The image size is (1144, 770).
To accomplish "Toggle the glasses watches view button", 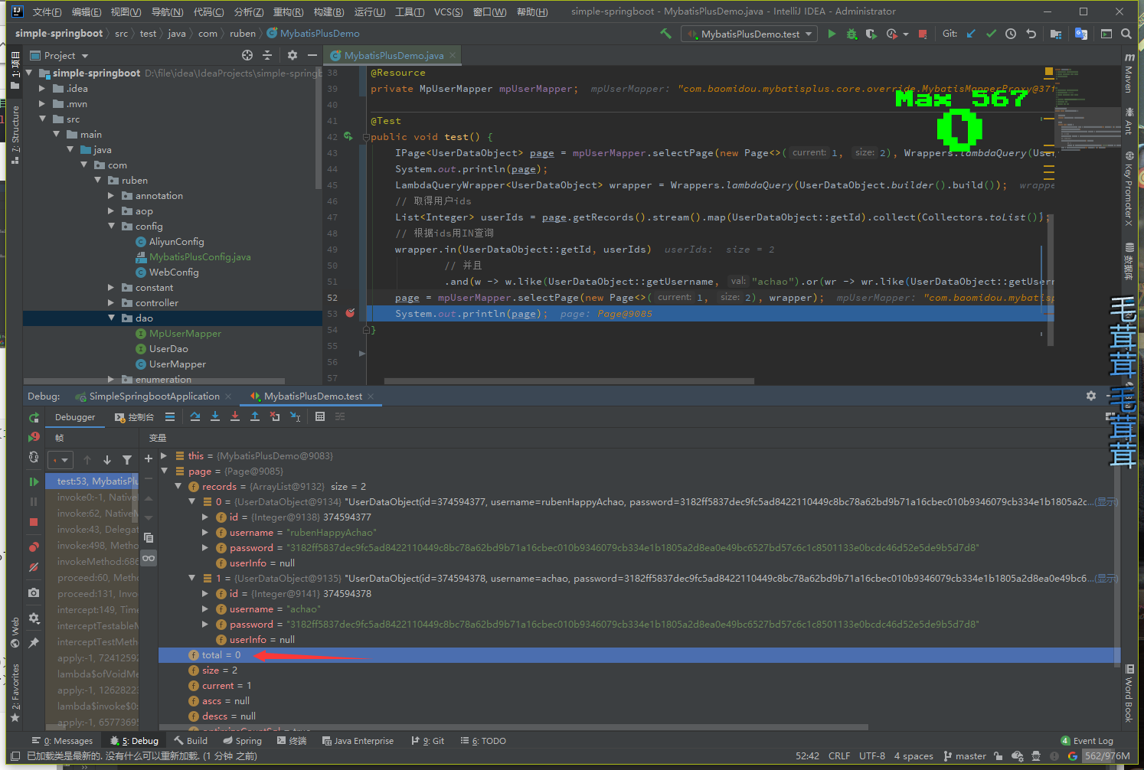I will click(149, 558).
